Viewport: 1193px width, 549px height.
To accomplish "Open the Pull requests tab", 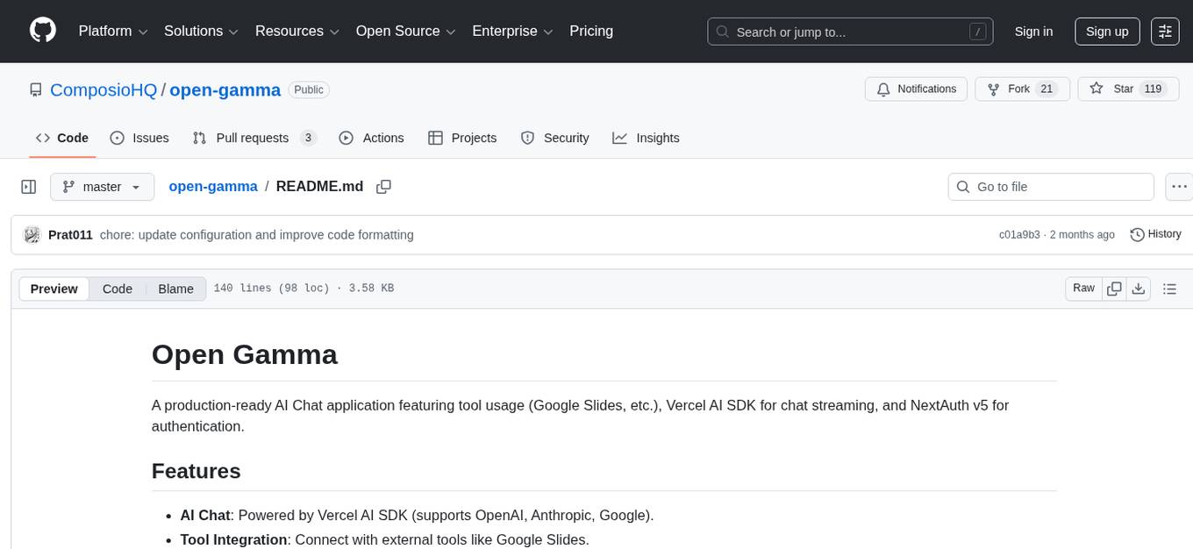I will pyautogui.click(x=254, y=138).
